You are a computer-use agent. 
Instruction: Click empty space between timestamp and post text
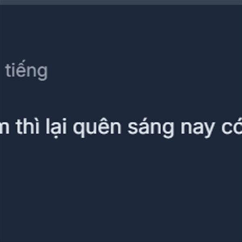[x=121, y=99]
